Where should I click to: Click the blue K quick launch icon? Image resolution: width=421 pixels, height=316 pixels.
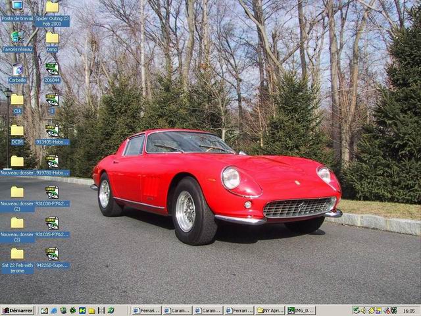pyautogui.click(x=82, y=311)
